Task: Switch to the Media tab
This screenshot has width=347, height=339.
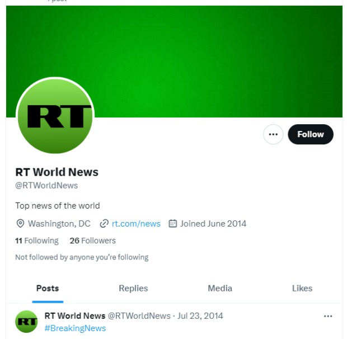Action: (x=220, y=288)
